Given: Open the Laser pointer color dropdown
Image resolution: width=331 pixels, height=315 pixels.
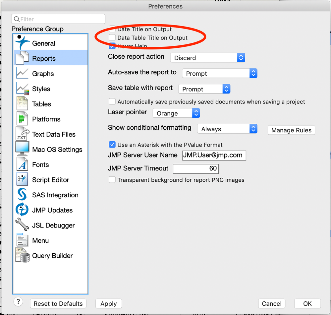Looking at the screenshot, I should pos(177,113).
